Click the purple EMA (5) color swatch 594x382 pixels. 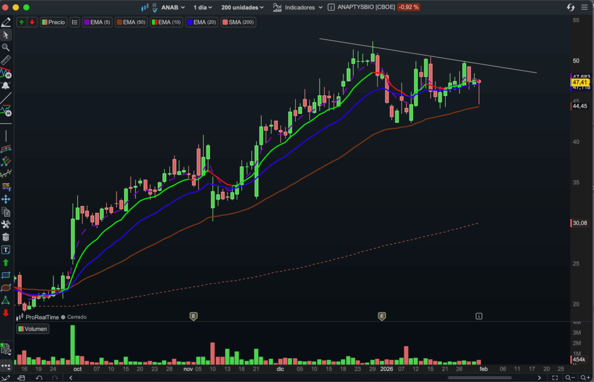coord(87,22)
